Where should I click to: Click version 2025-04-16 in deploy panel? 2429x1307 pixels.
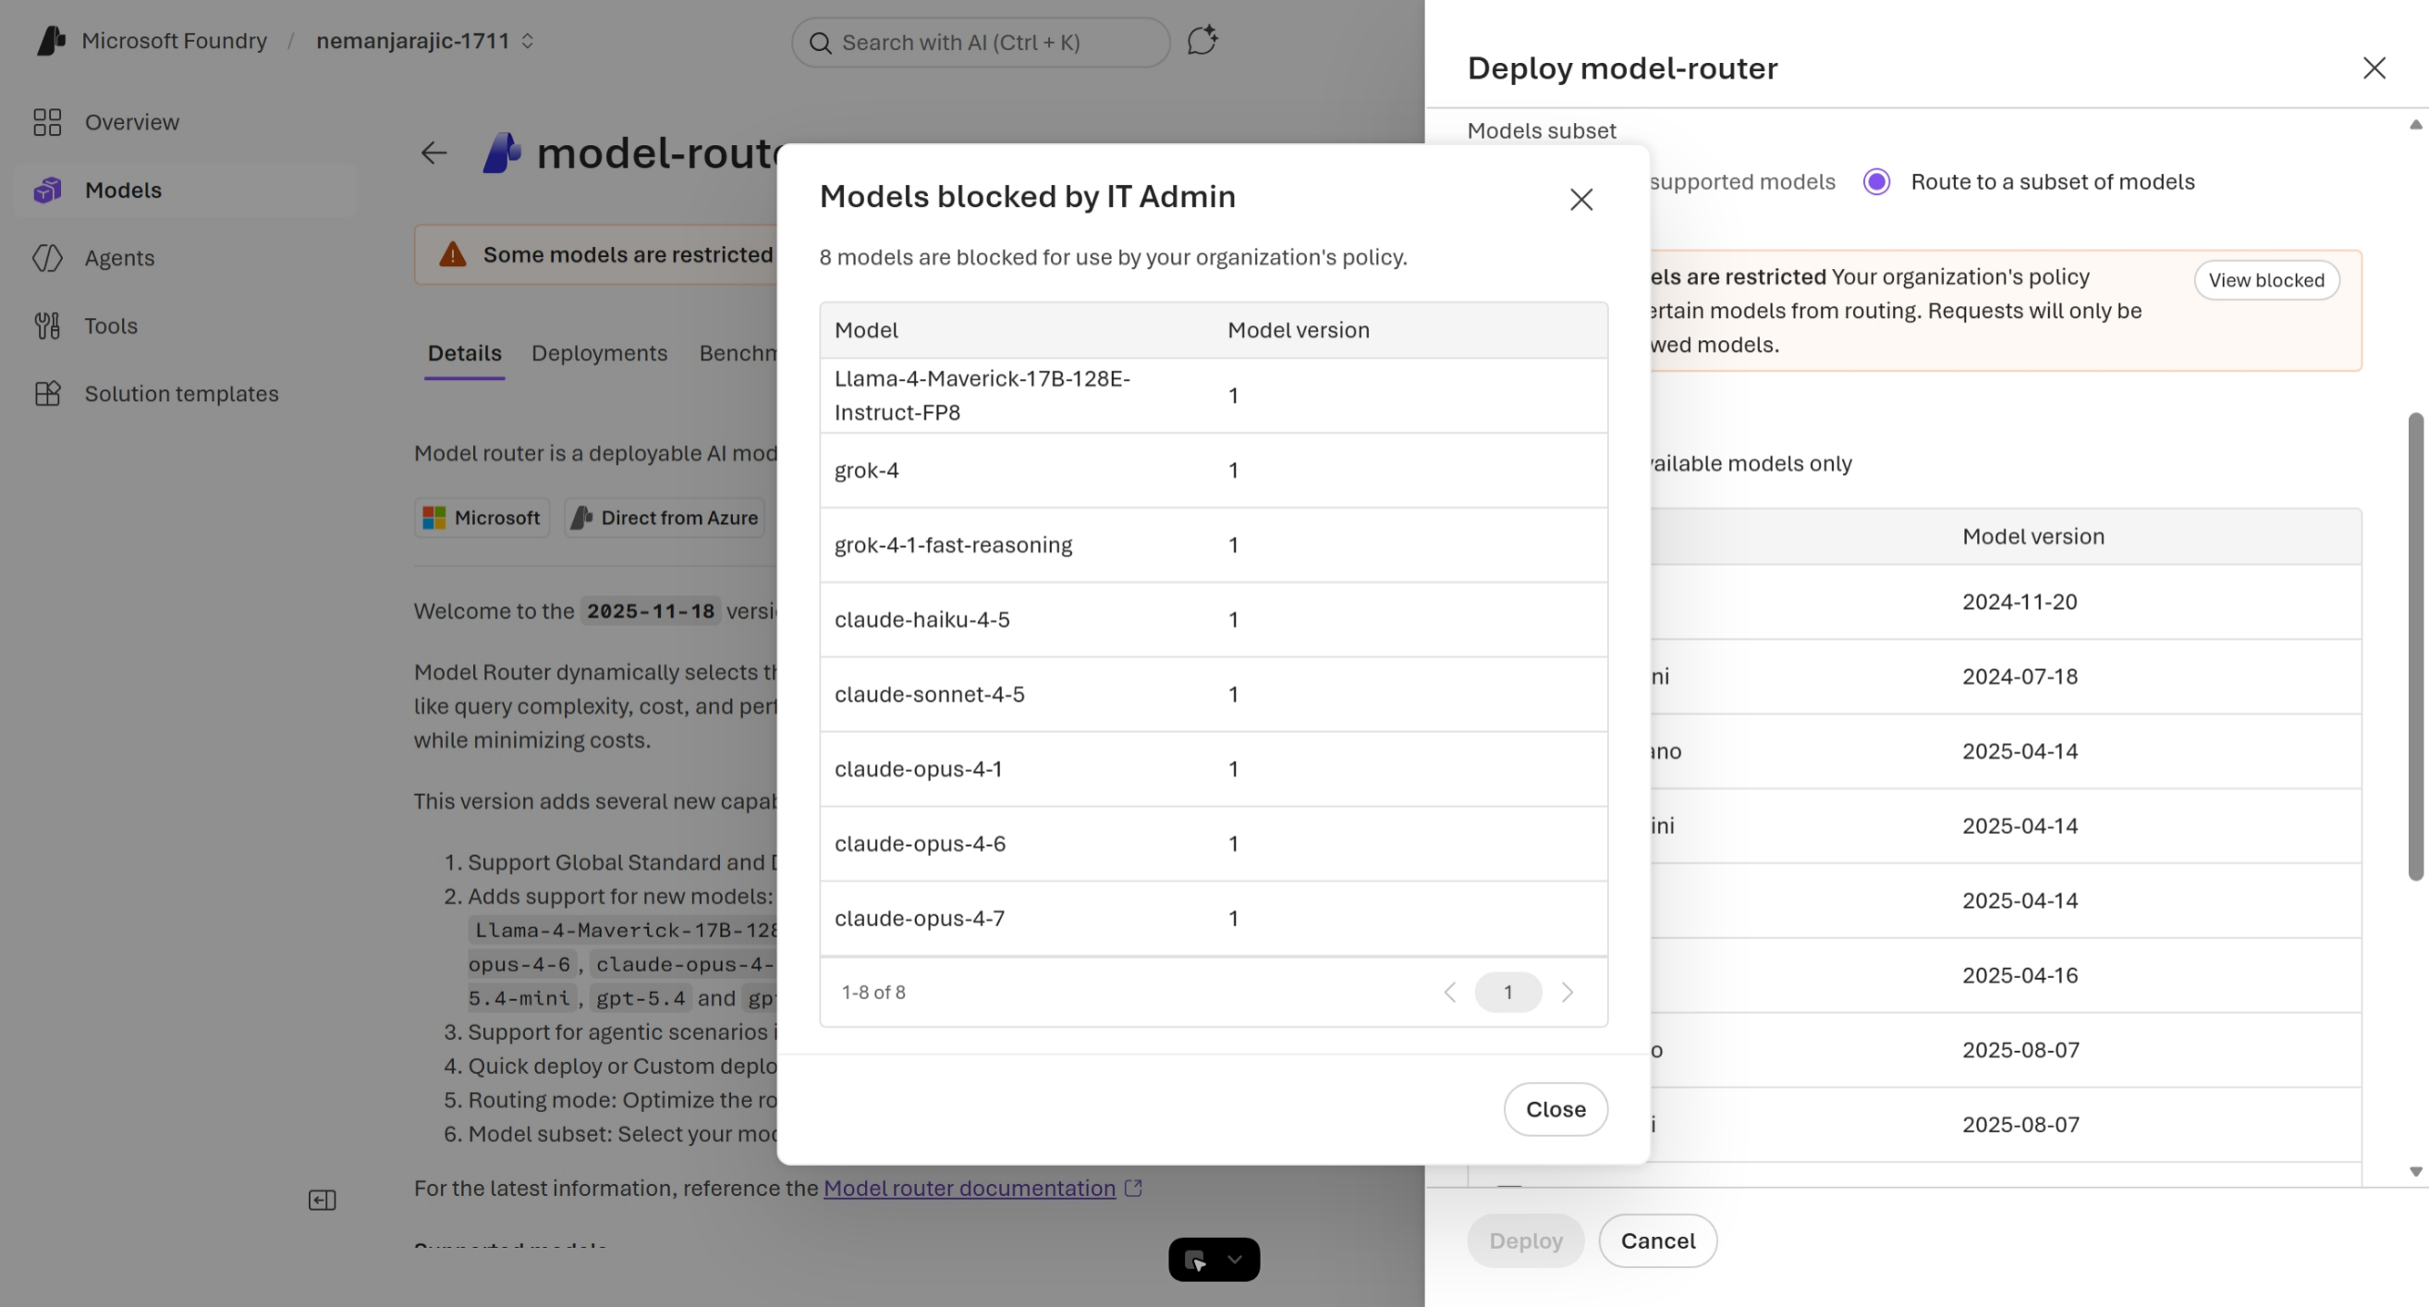pos(2020,975)
